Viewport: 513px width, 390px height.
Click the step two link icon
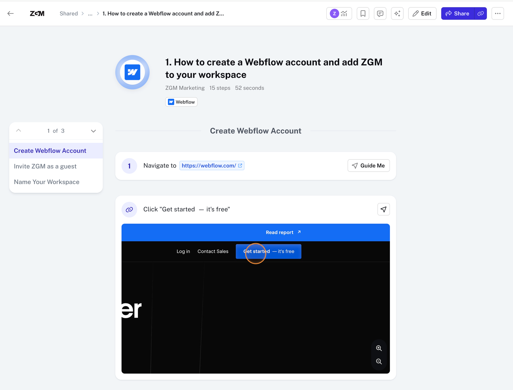click(x=129, y=209)
